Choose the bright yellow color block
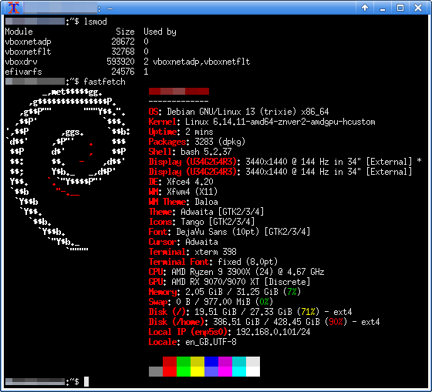This screenshot has width=432, height=392. click(x=197, y=371)
